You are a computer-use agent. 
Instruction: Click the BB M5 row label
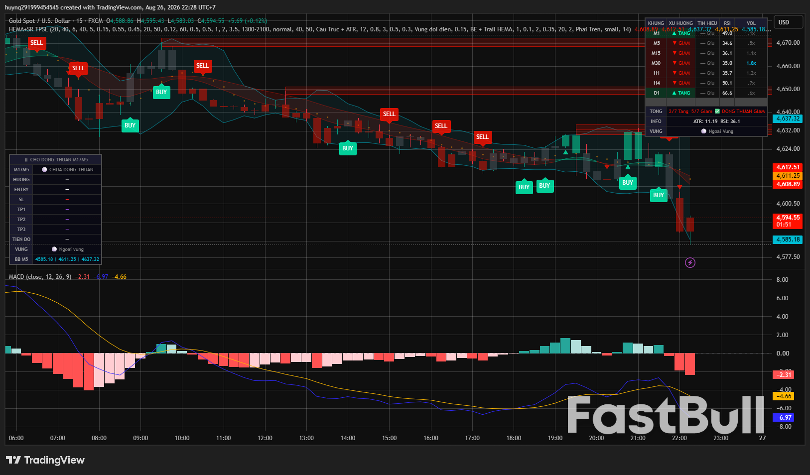coord(21,259)
